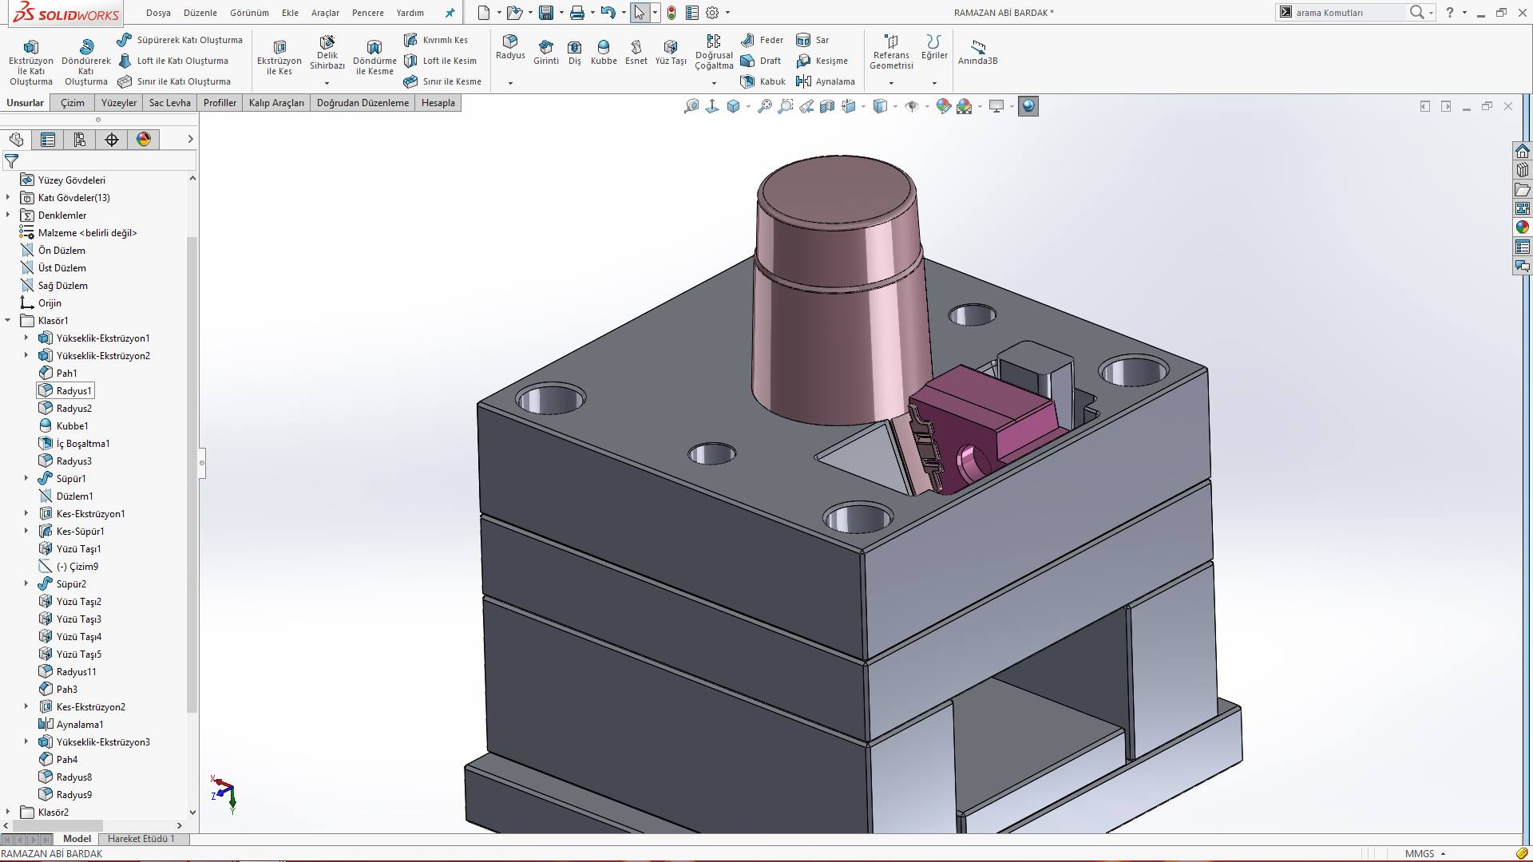
Task: Collapse the feature manager panel handle
Action: click(x=202, y=462)
